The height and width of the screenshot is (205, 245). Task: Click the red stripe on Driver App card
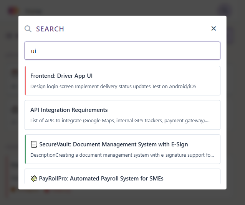[25, 80]
